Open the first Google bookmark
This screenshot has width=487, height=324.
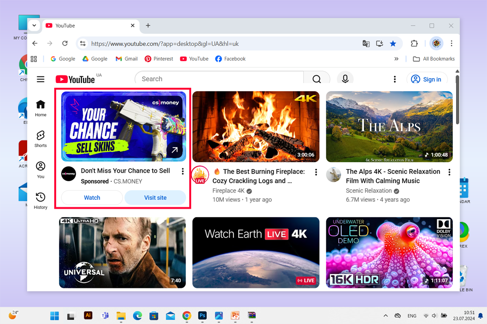pos(63,59)
